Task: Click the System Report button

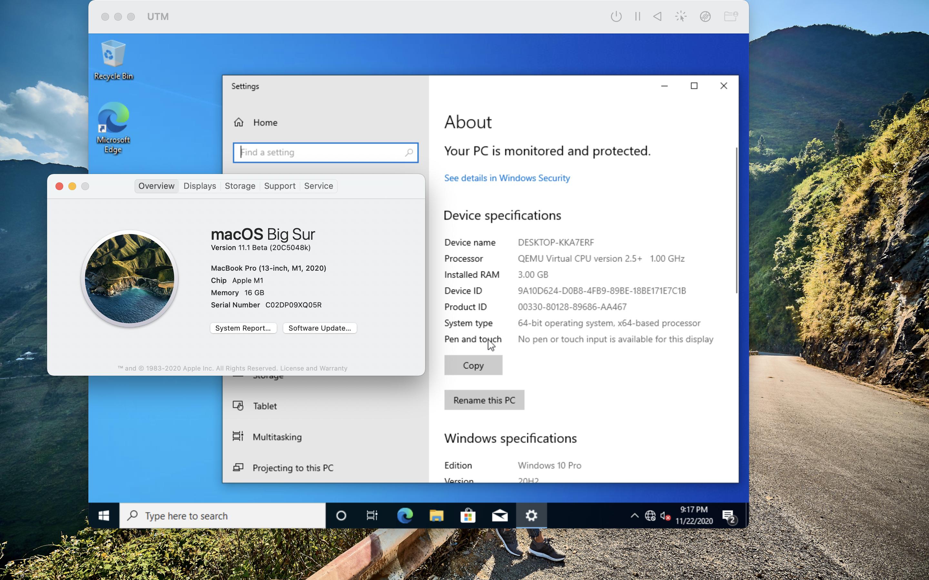Action: tap(243, 328)
